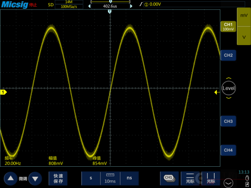
Task: Shift horizontal position left arrow
Action: 90,6
